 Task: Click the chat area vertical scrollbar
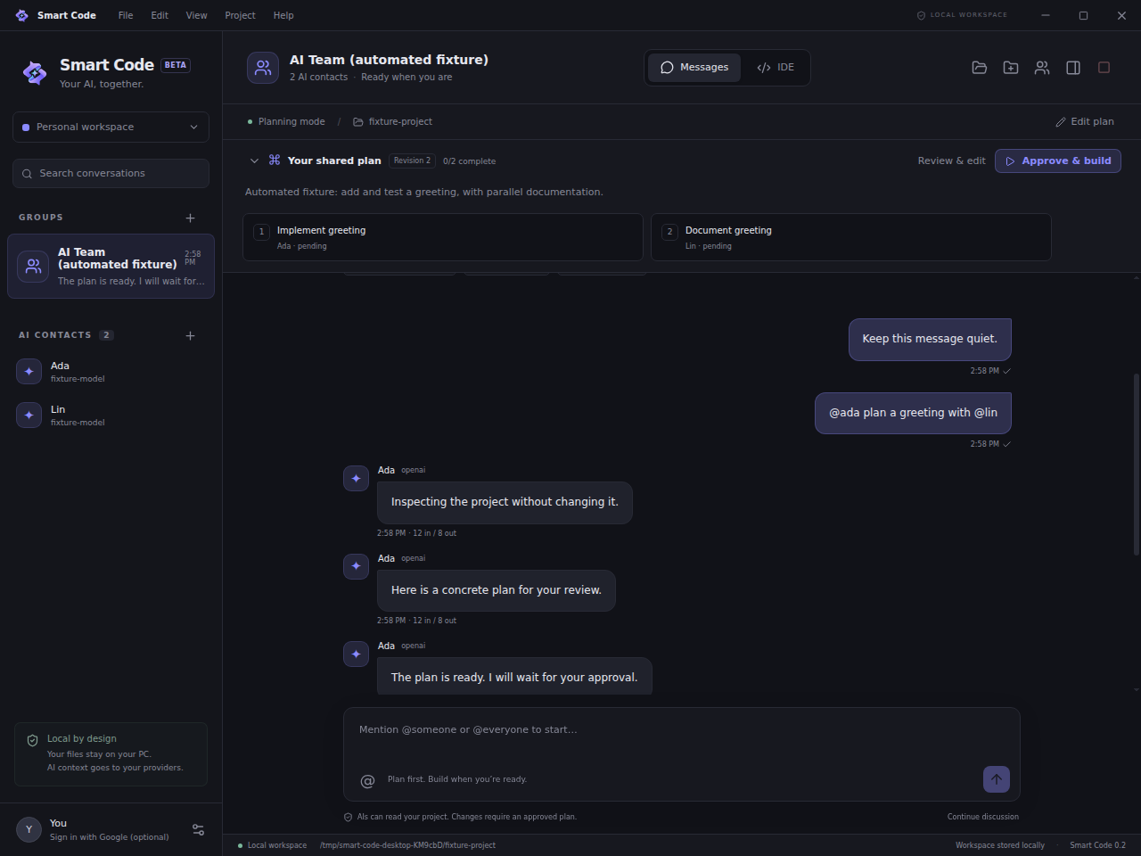1137,464
